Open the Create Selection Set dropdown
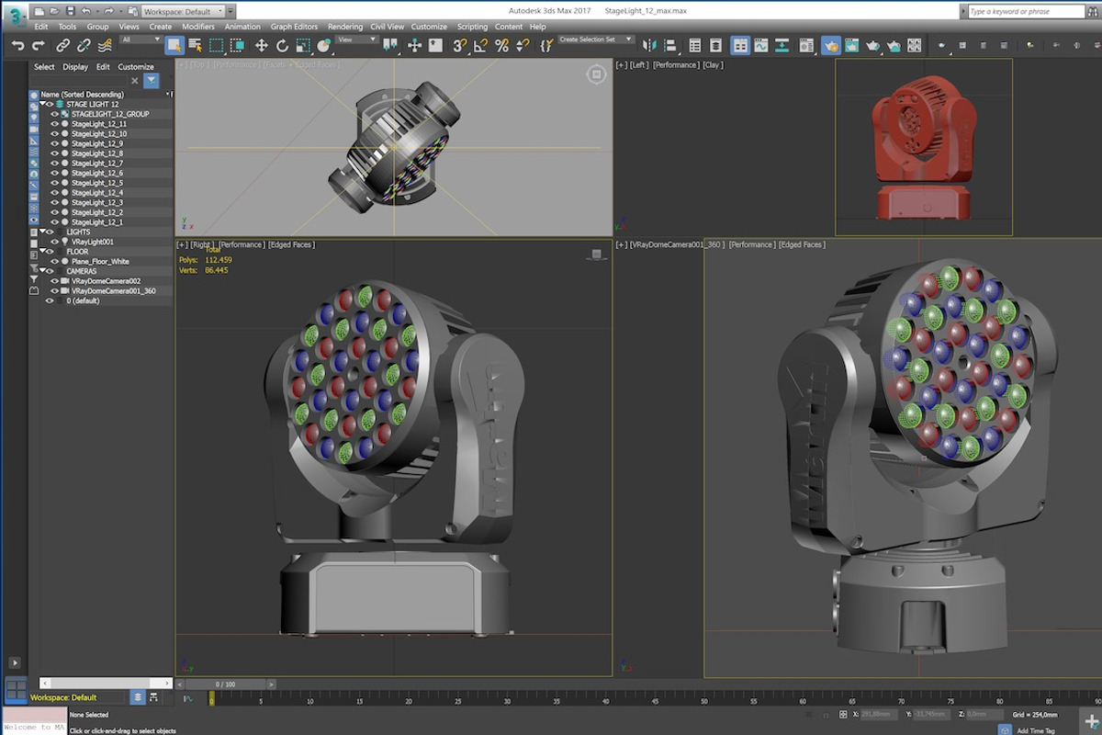The width and height of the screenshot is (1102, 735). pos(596,40)
